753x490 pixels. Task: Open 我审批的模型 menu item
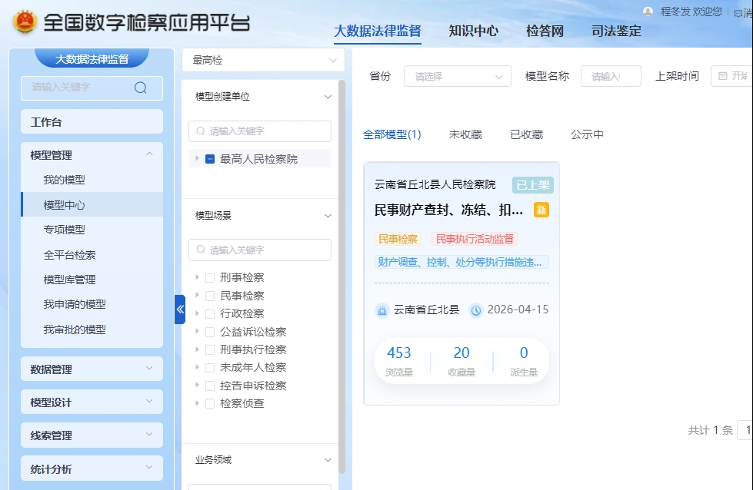(92, 329)
